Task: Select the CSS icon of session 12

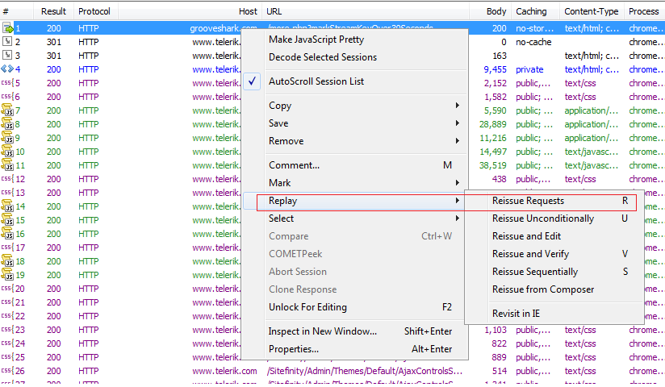Action: pyautogui.click(x=7, y=178)
